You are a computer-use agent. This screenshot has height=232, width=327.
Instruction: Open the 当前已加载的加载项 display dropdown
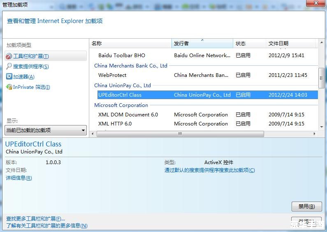(46, 130)
